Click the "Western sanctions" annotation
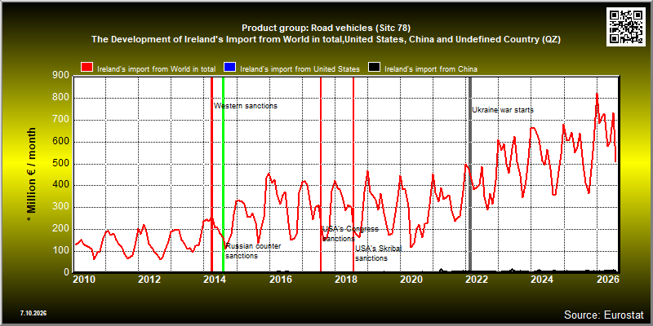The width and height of the screenshot is (653, 326). 246,106
